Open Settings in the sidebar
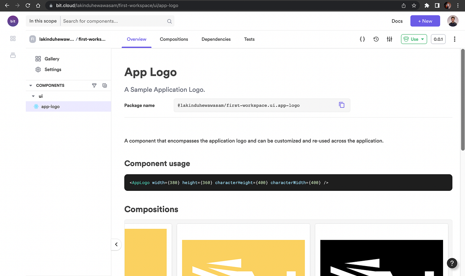Viewport: 465px width, 276px height. click(x=53, y=70)
